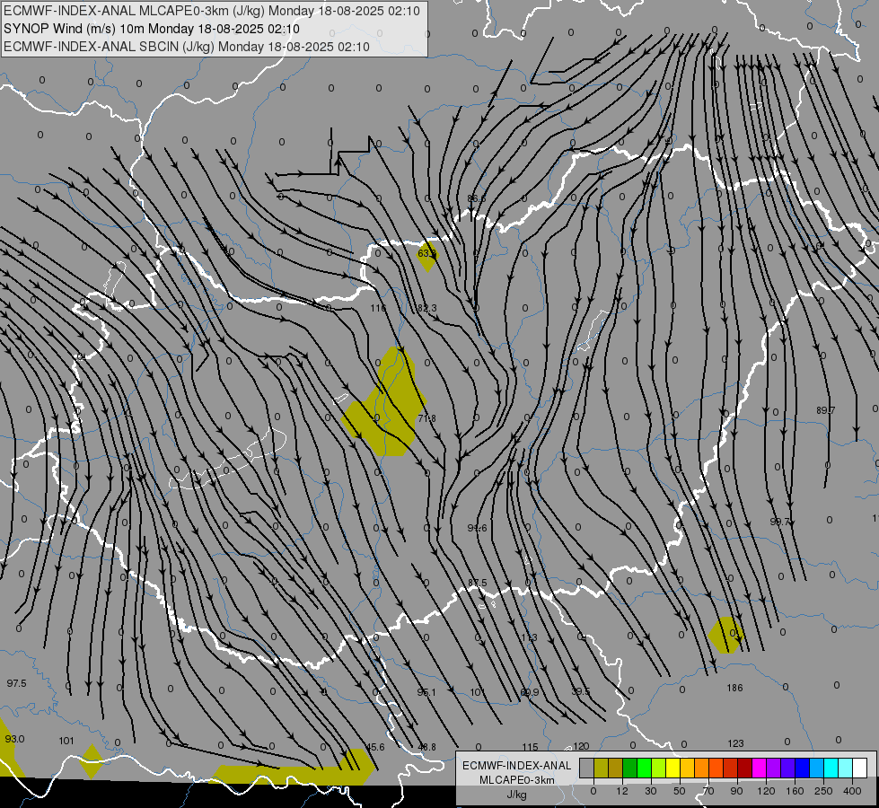Click the map value 115
Image resolution: width=879 pixels, height=808 pixels.
click(531, 747)
